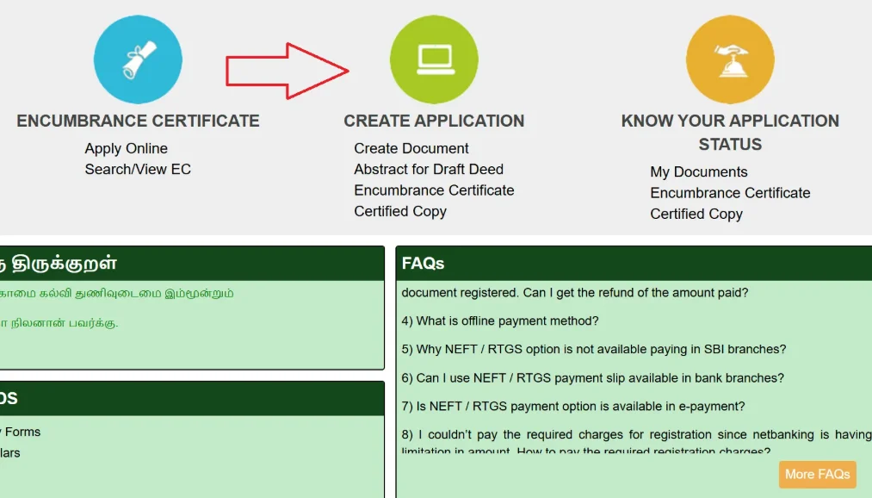Open Abstract for Draft Deed link

pos(429,169)
